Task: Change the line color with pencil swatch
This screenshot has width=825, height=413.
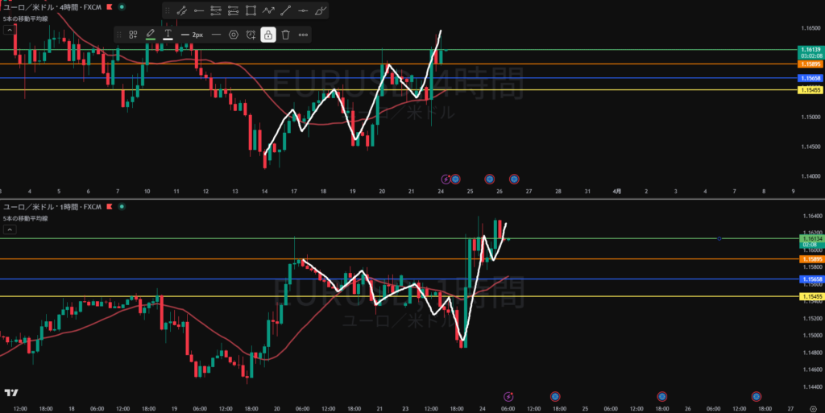Action: [151, 35]
